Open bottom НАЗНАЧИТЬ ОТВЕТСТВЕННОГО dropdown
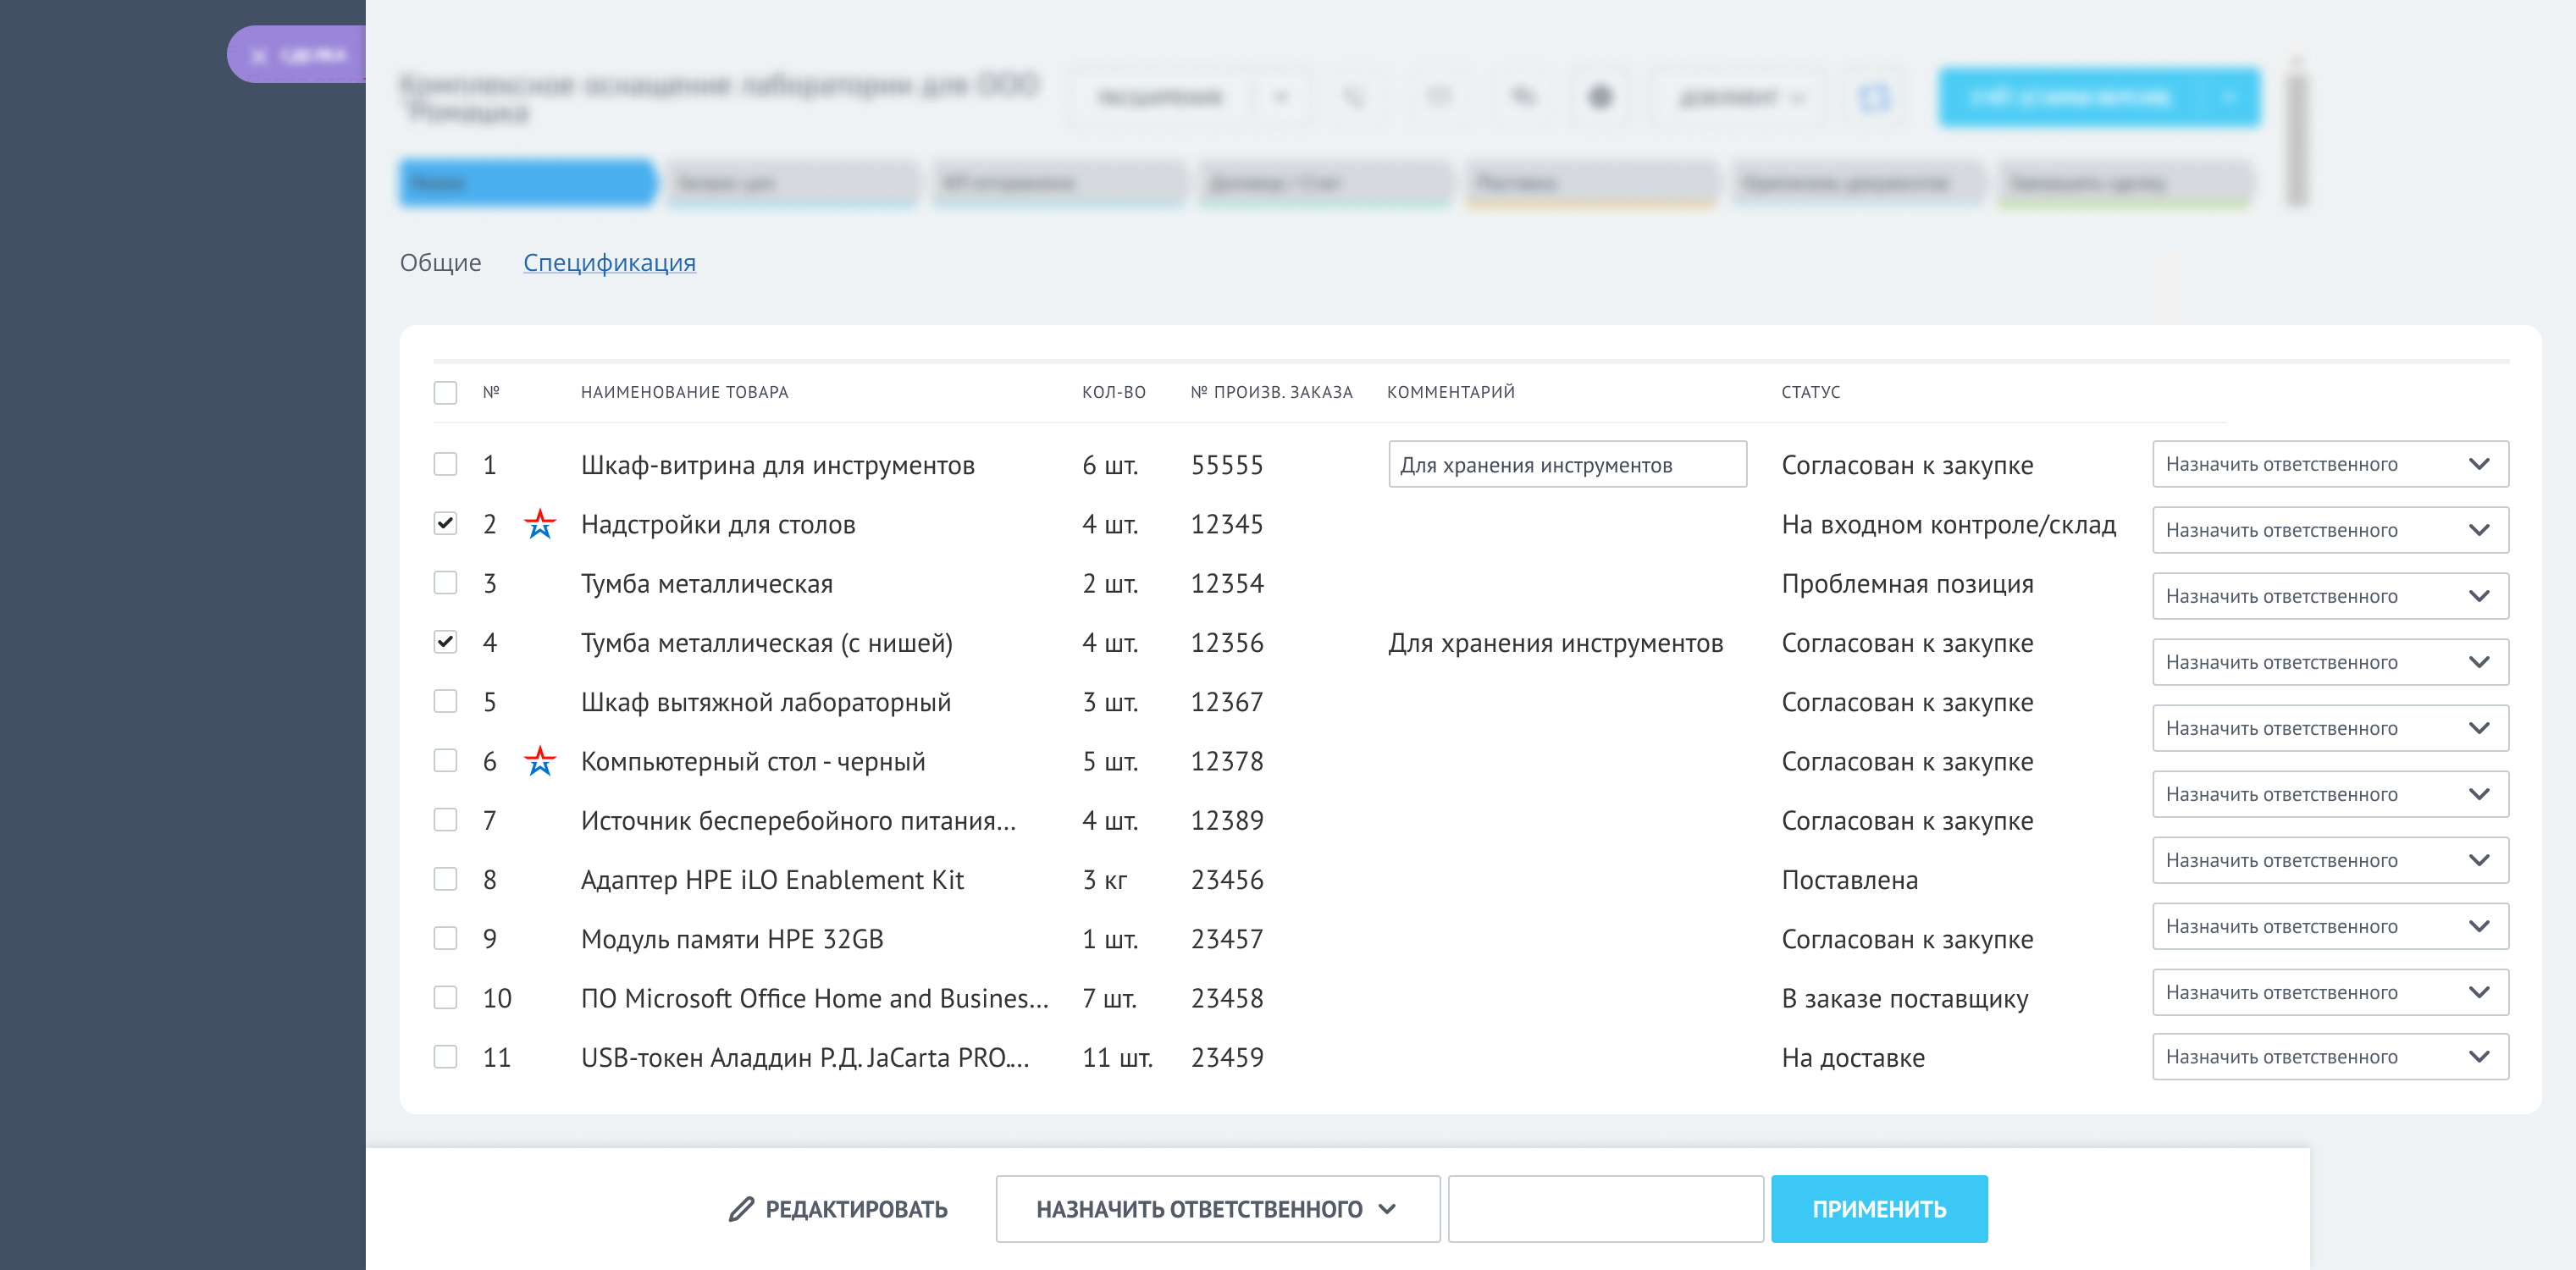 [1216, 1209]
